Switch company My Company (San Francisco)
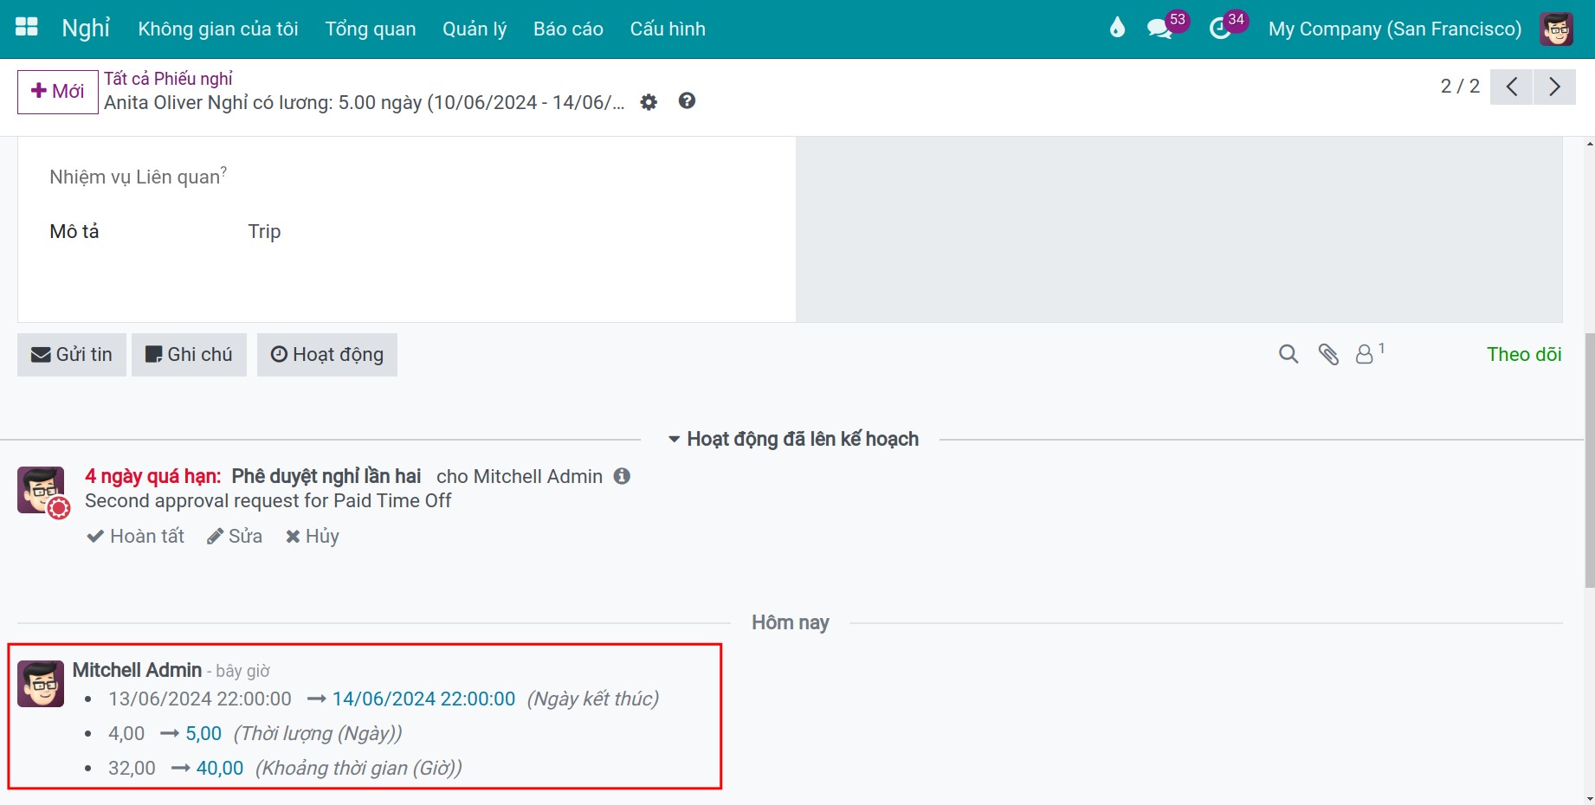This screenshot has height=805, width=1595. click(x=1394, y=29)
